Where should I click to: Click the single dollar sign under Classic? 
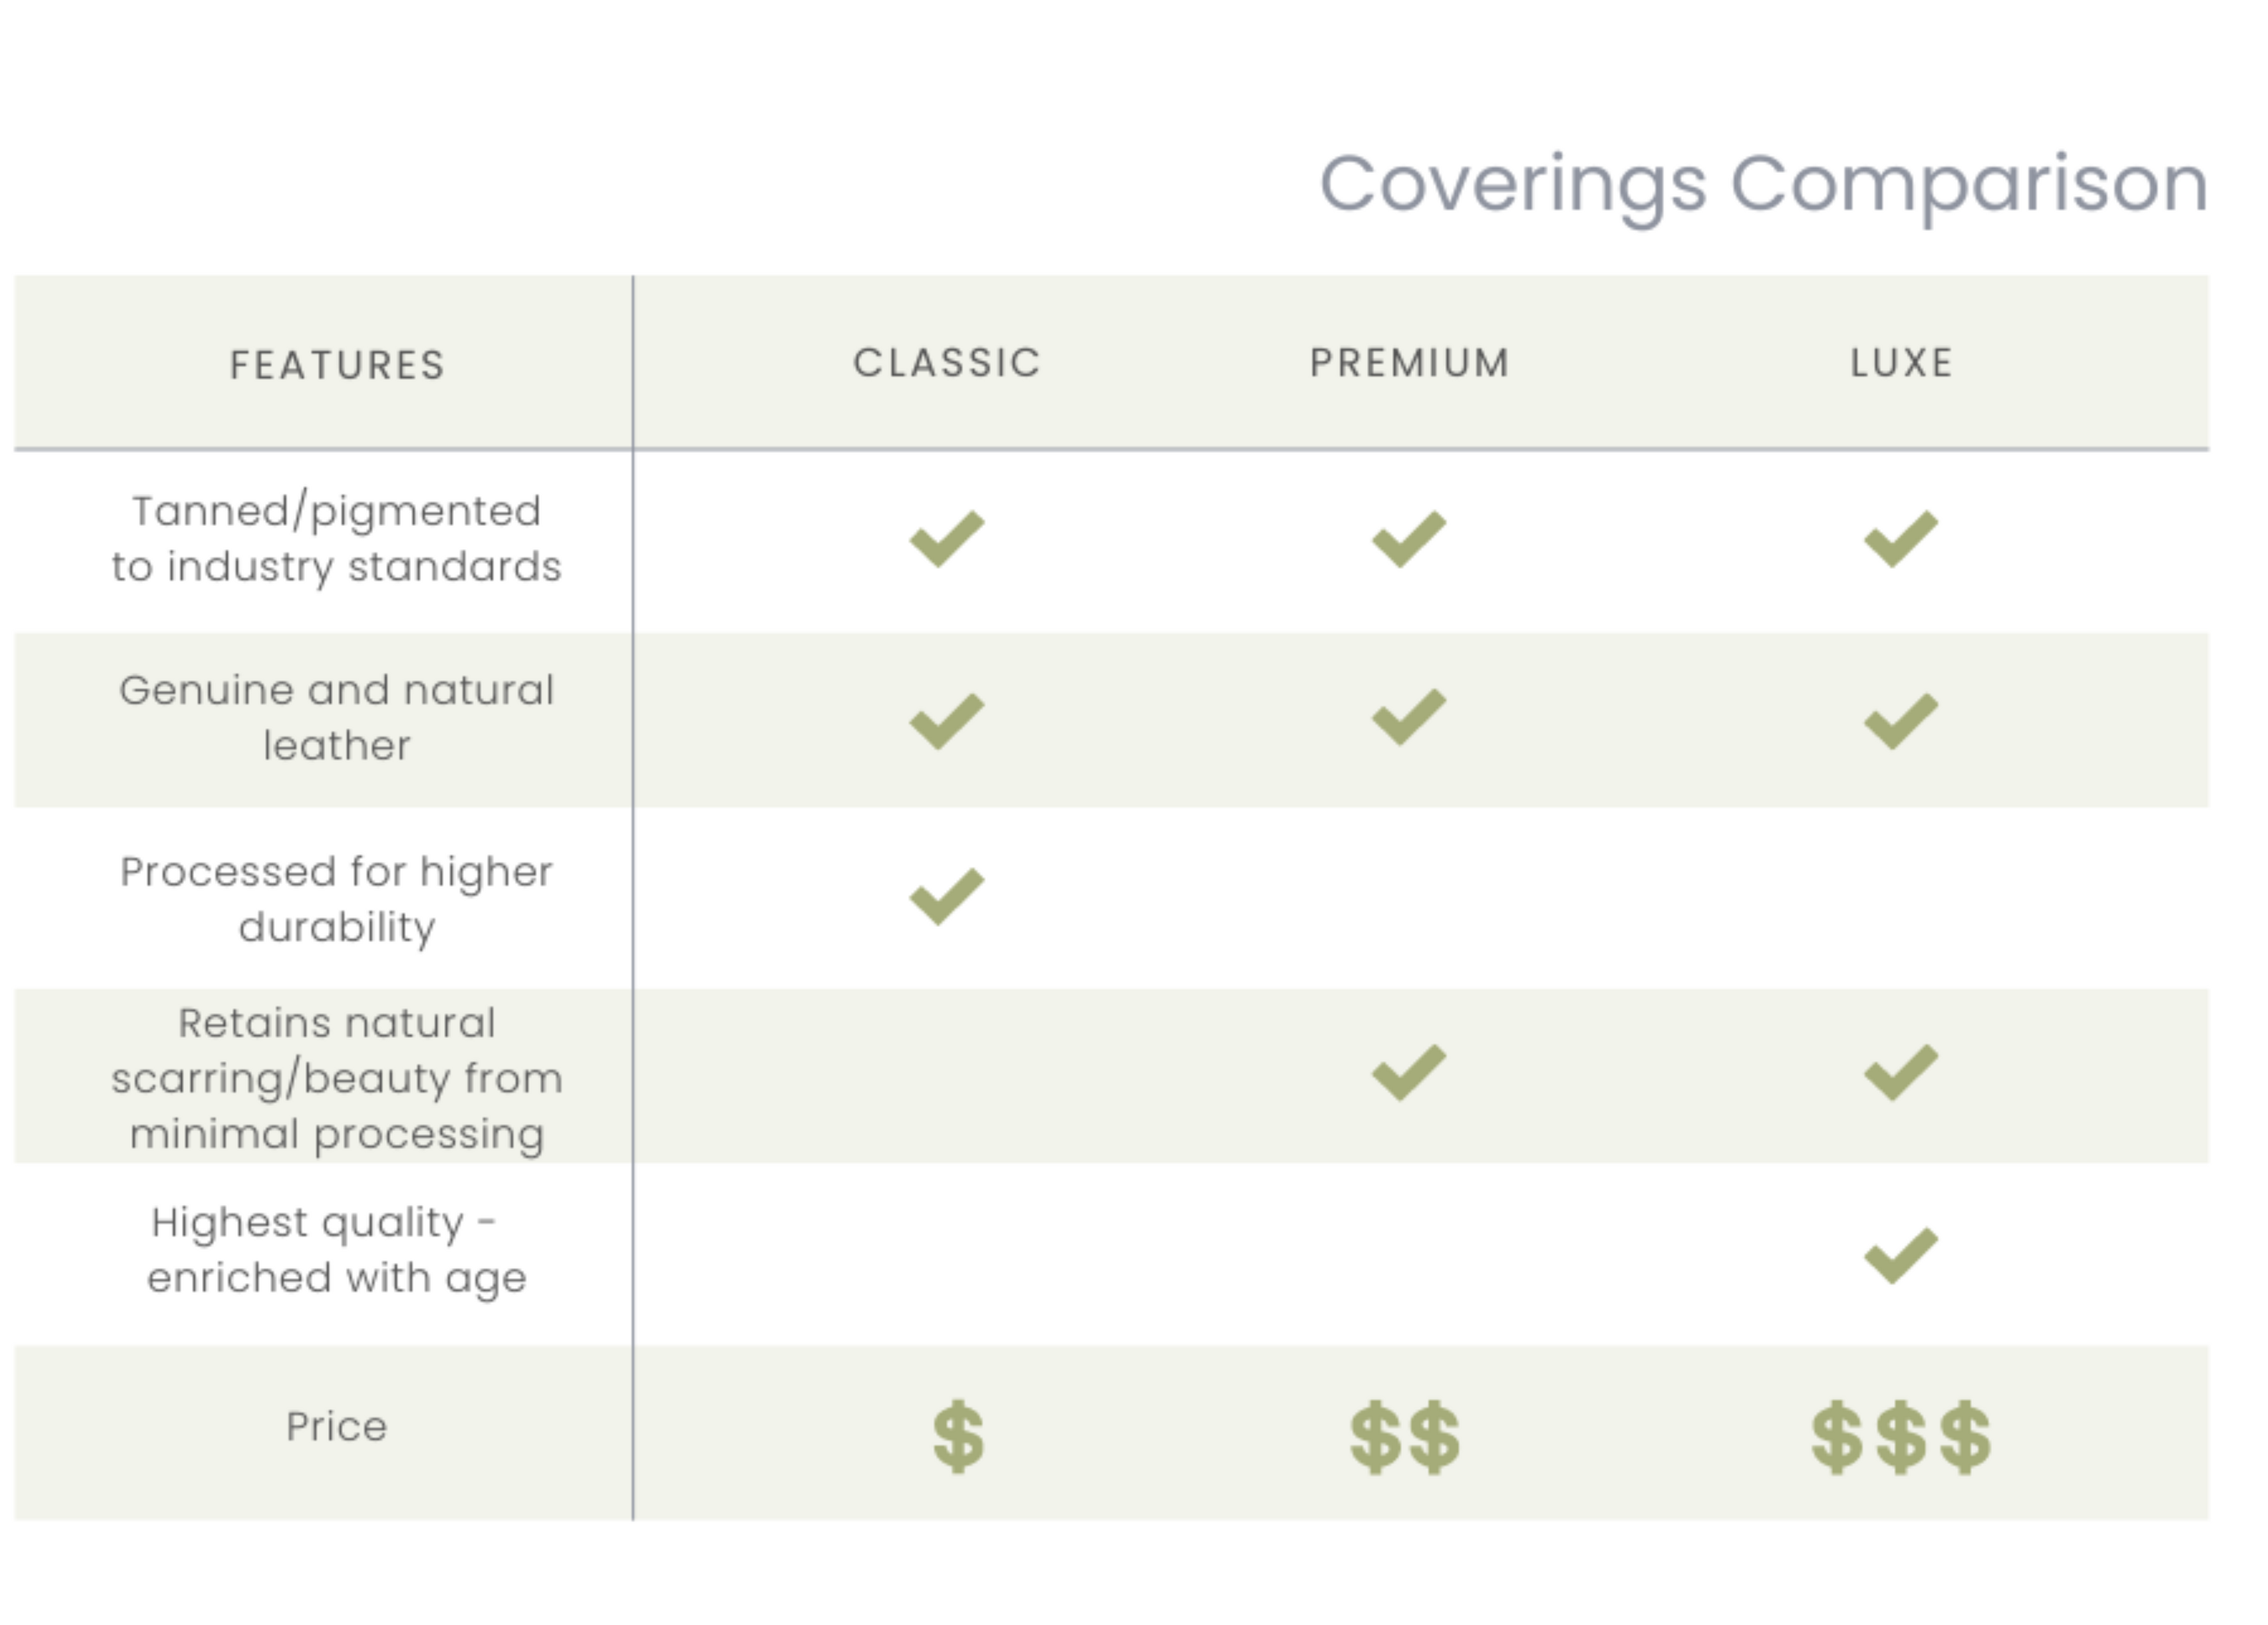(x=958, y=1436)
